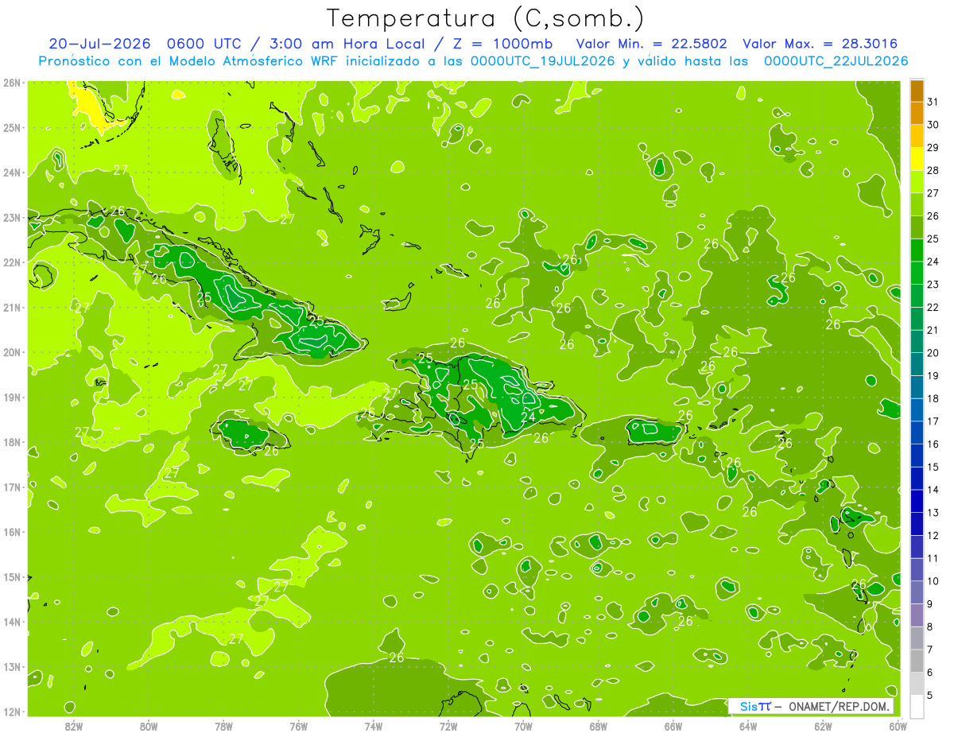The image size is (954, 737).
Task: Click the legend value 15
Action: [x=933, y=467]
